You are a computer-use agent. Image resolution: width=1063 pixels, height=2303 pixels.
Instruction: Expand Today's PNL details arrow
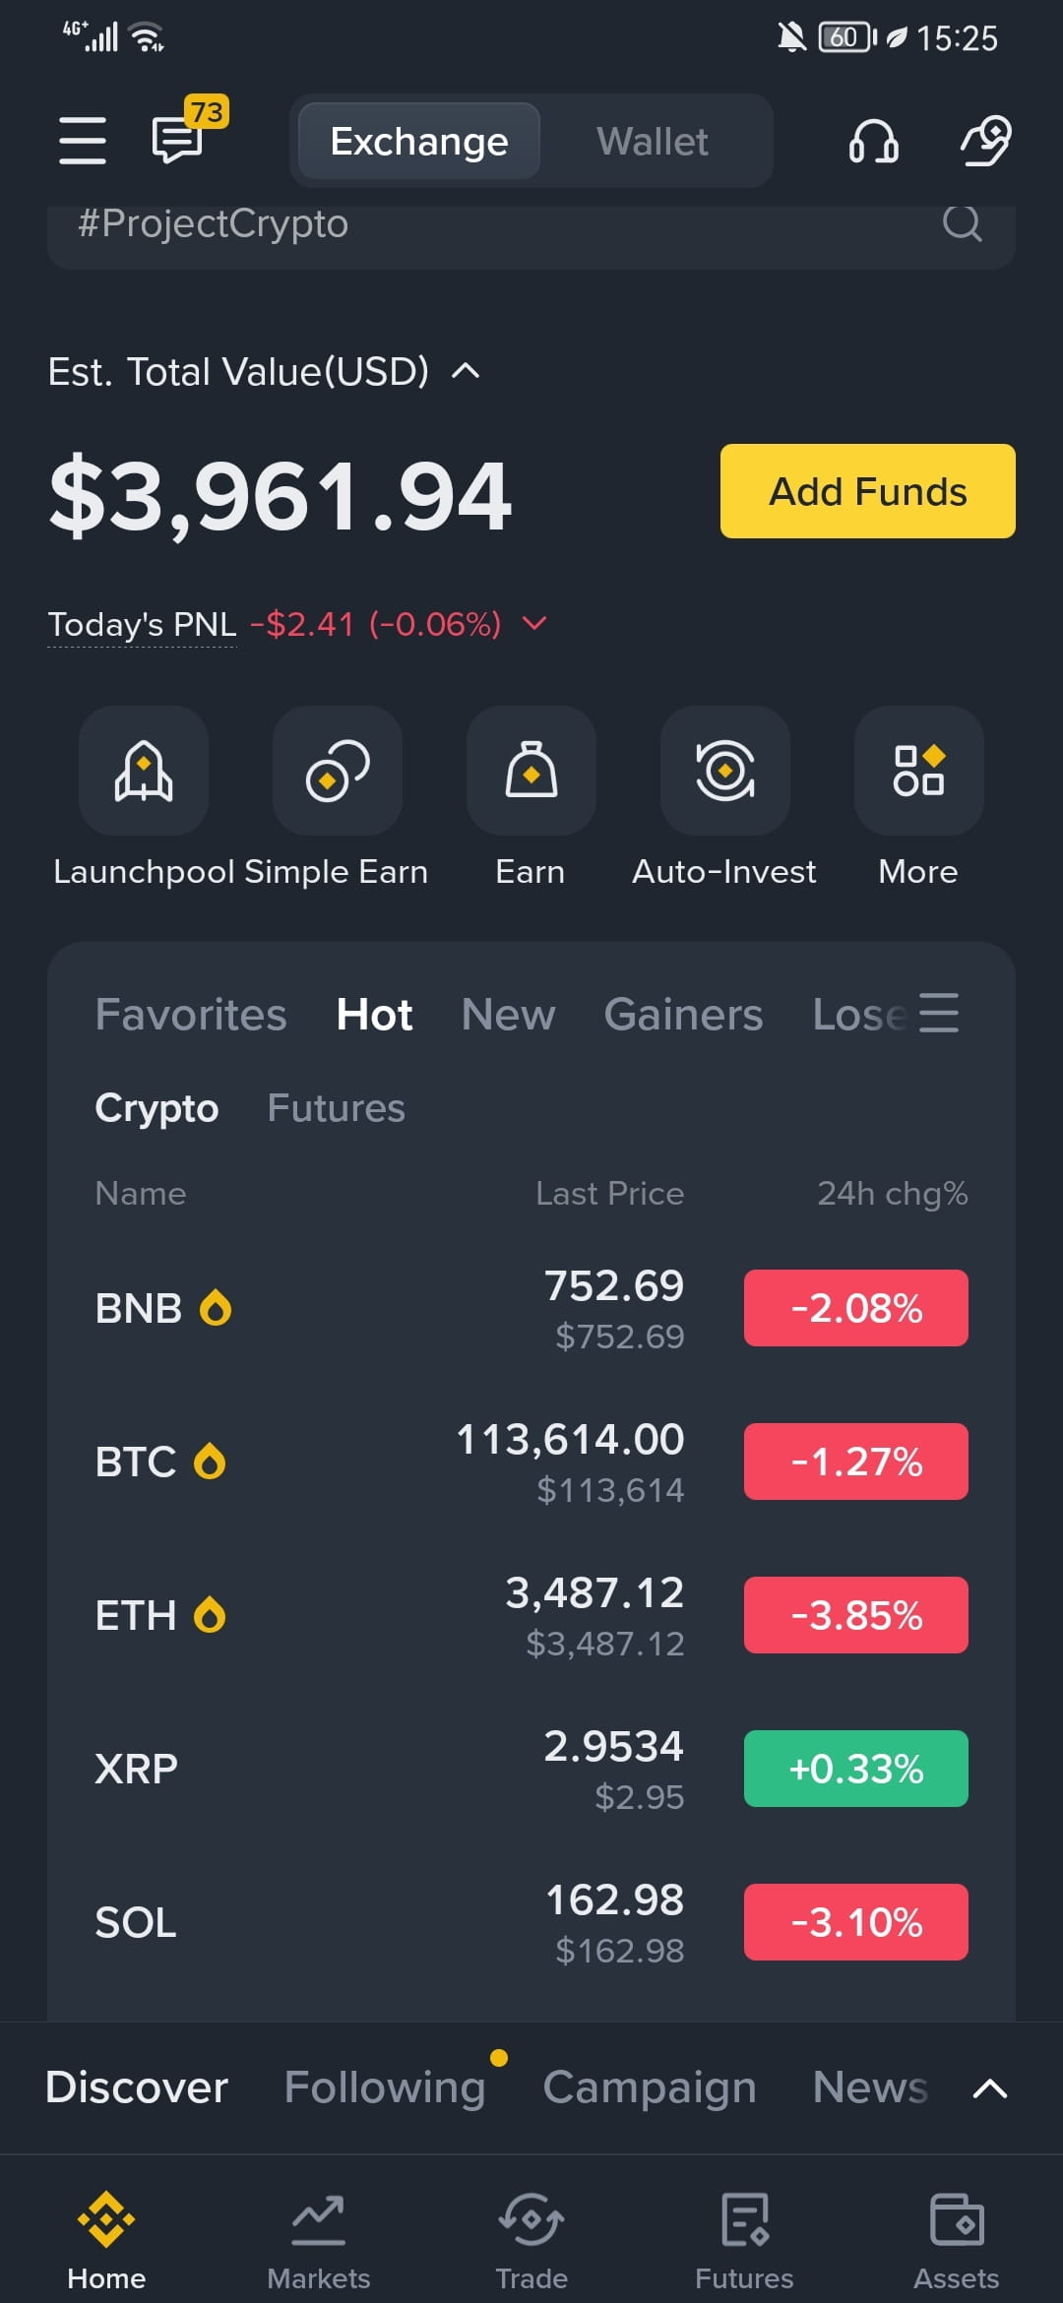pos(534,623)
